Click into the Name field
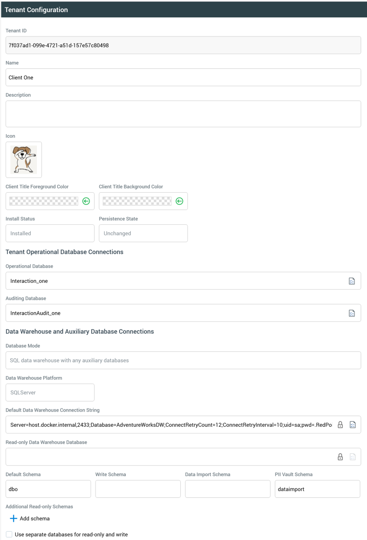This screenshot has height=540, width=367. 183,77
